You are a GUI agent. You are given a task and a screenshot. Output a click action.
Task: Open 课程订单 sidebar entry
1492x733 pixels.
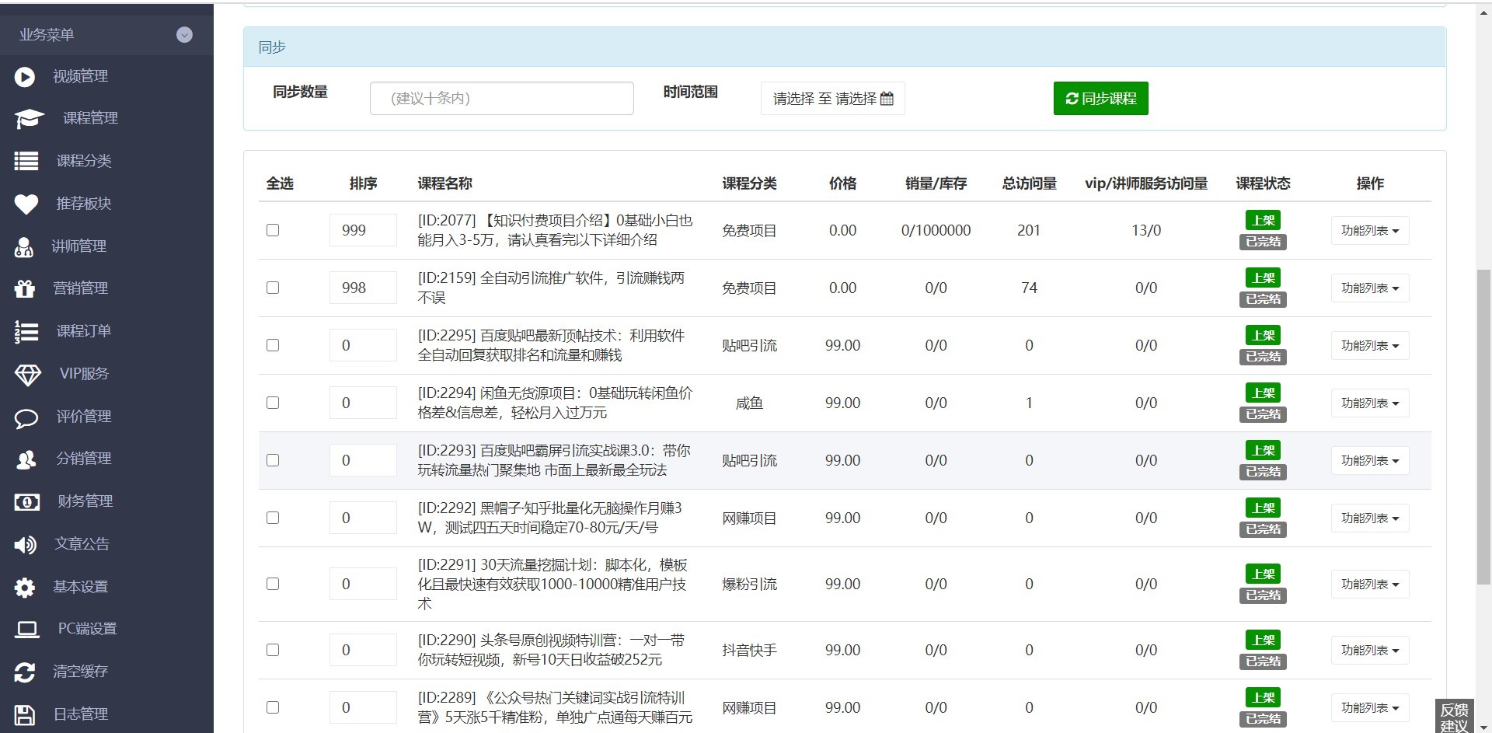pos(84,331)
